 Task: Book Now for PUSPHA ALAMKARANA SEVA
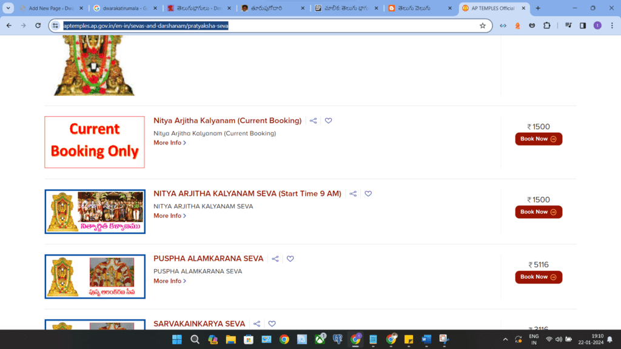[539, 277]
